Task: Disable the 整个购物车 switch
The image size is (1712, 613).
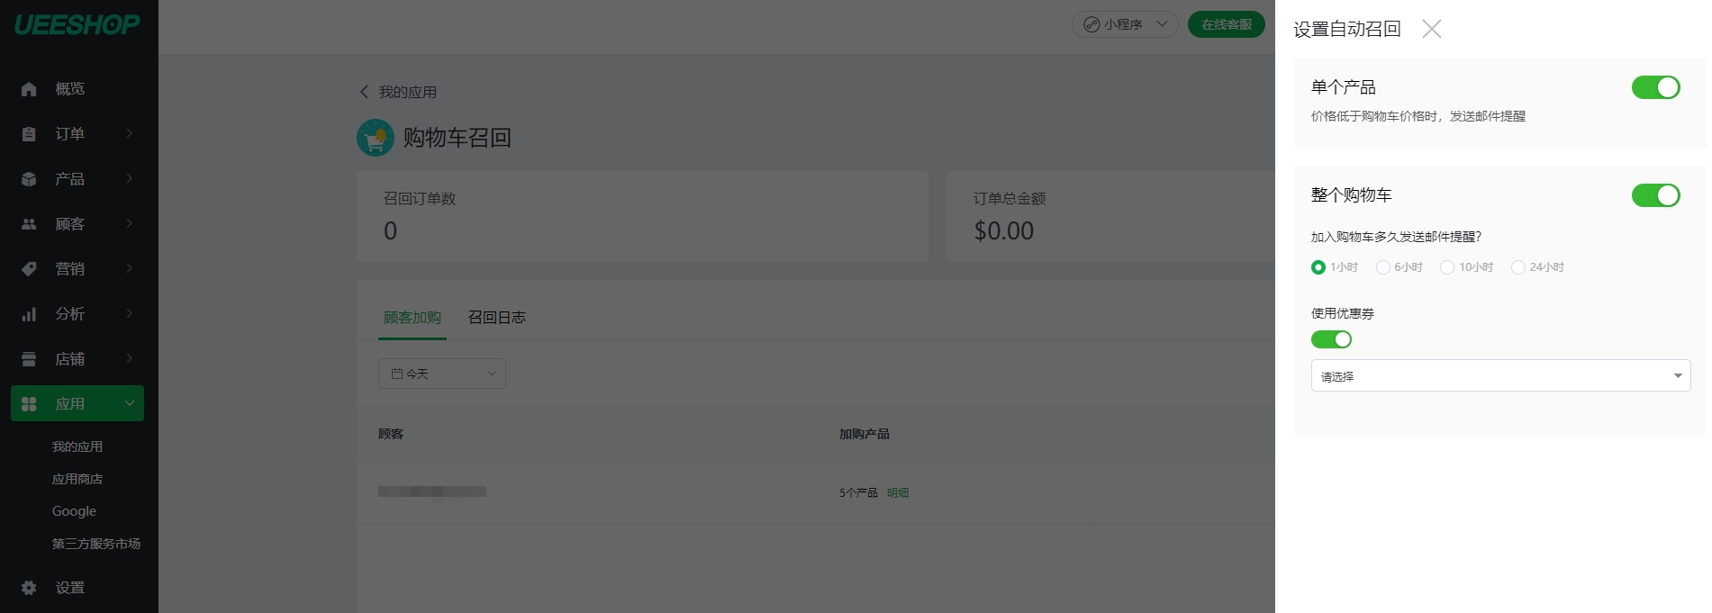Action: click(1655, 195)
